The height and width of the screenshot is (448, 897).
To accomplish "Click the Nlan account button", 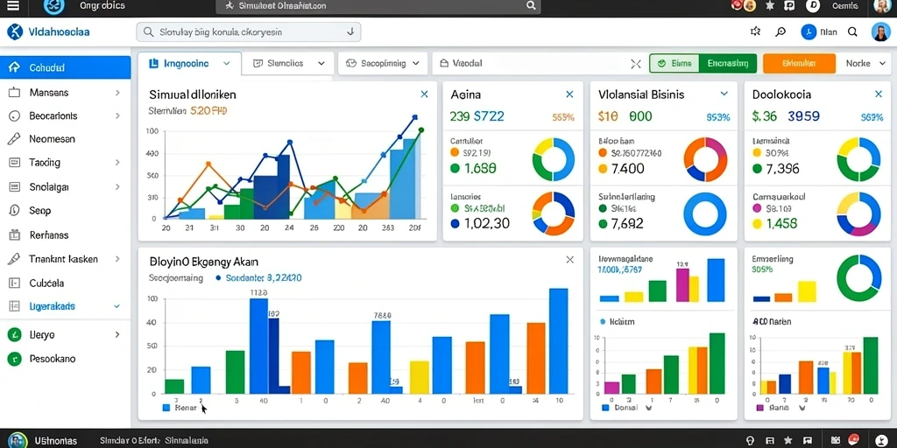I will [819, 32].
